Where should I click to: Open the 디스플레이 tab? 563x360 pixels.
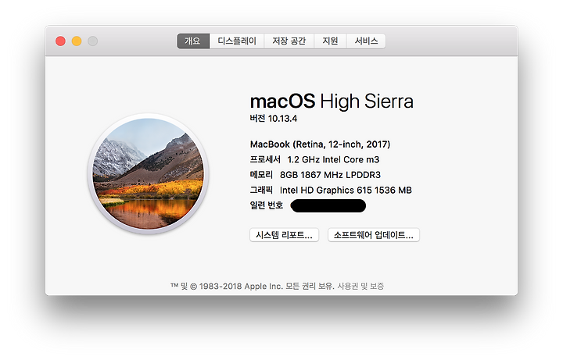(x=237, y=41)
